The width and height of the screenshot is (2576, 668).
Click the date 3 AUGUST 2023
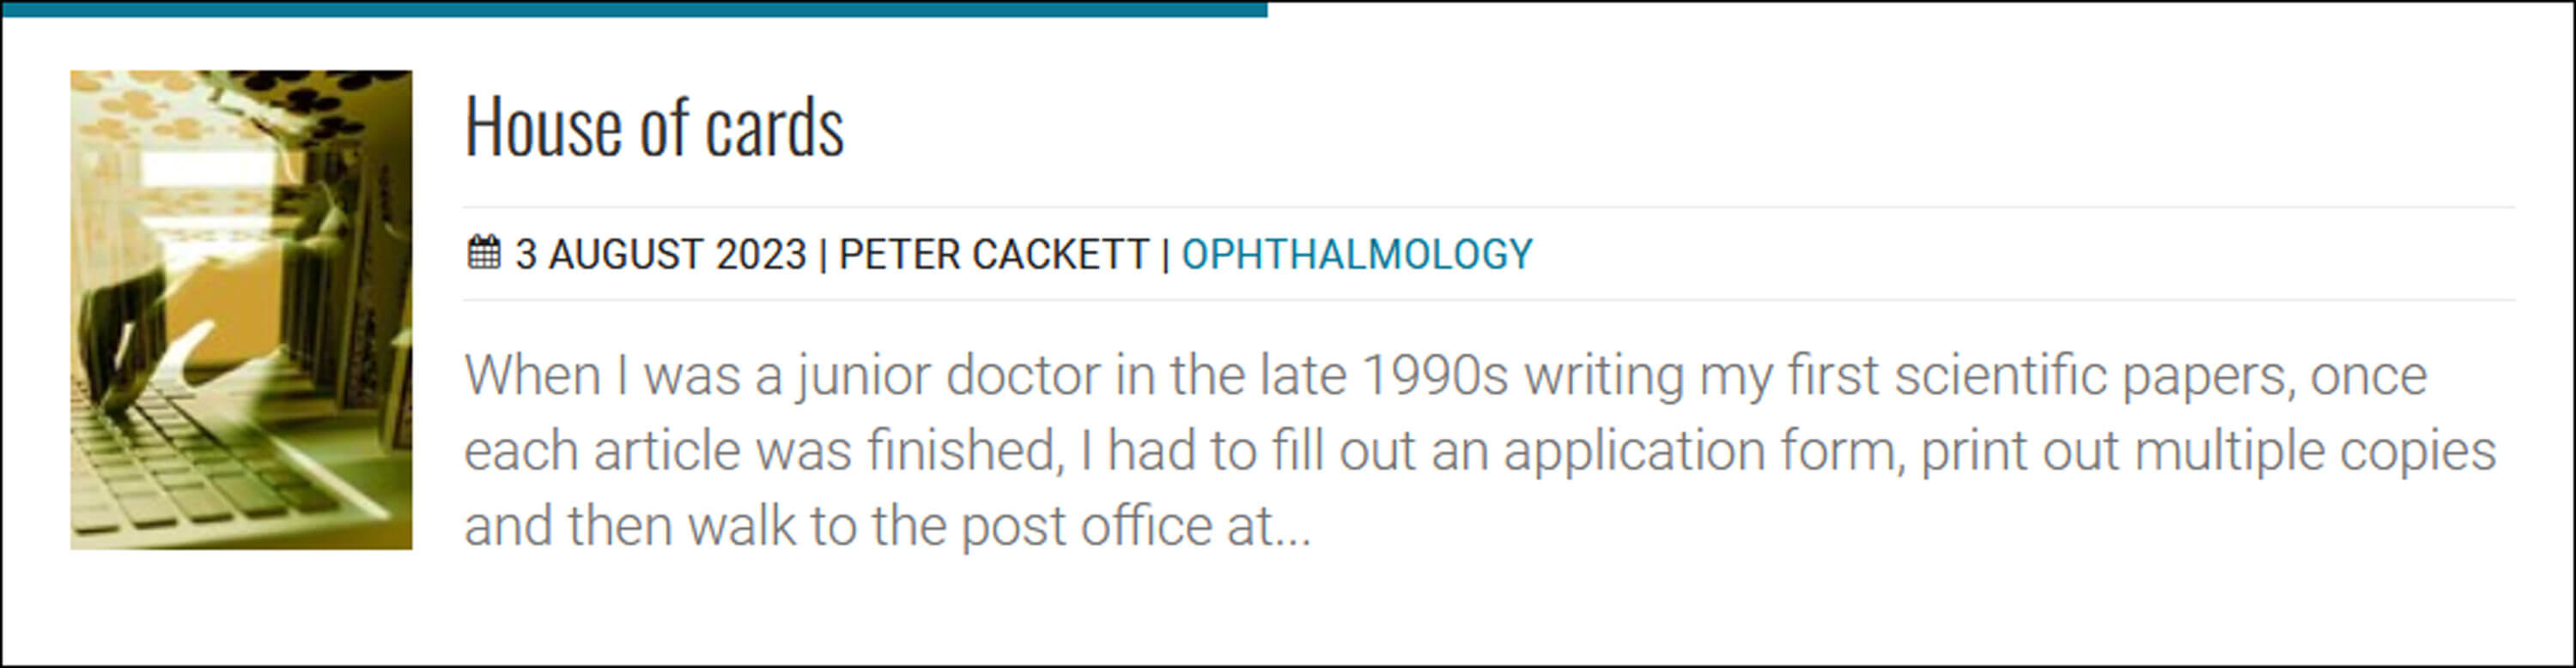pyautogui.click(x=660, y=255)
